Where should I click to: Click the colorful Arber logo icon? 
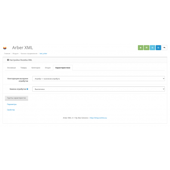pos(5,48)
